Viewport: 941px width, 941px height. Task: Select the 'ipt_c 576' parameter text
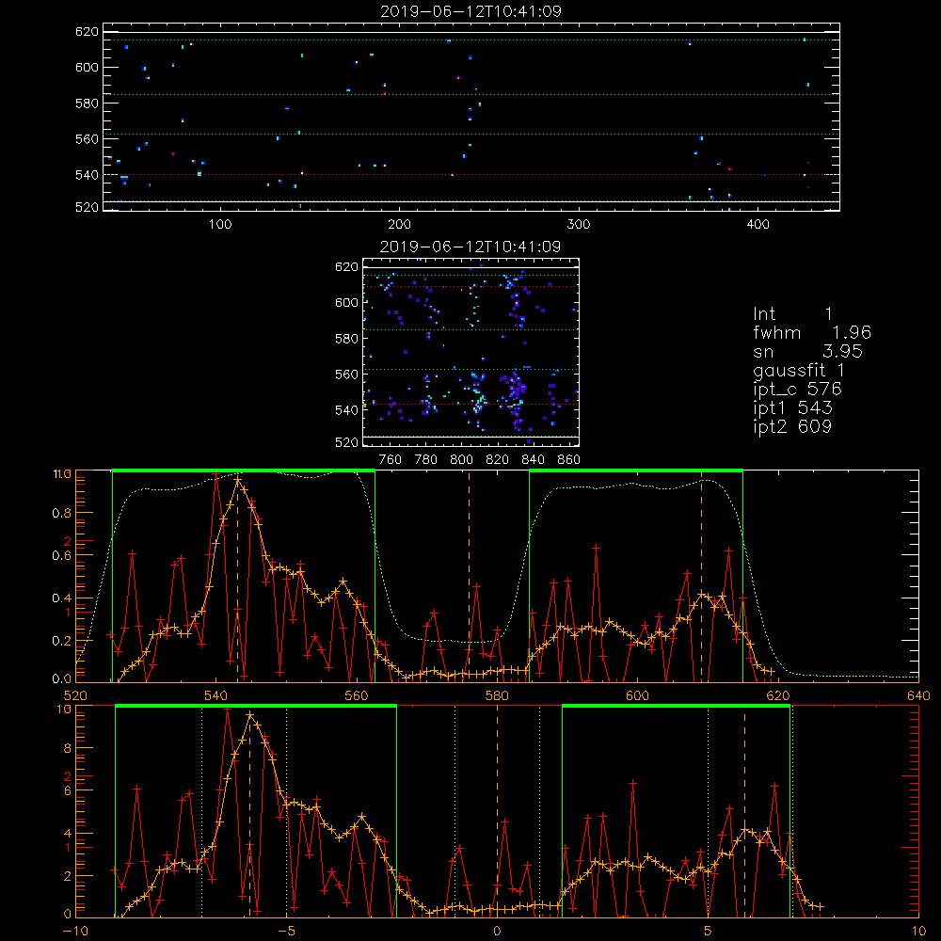coord(798,390)
